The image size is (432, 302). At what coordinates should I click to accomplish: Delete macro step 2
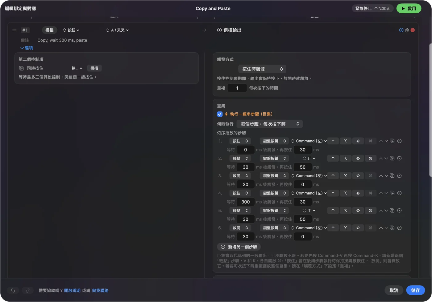pos(399,158)
